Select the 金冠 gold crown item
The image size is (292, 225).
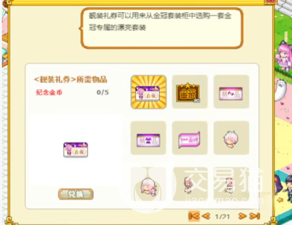pyautogui.click(x=190, y=92)
